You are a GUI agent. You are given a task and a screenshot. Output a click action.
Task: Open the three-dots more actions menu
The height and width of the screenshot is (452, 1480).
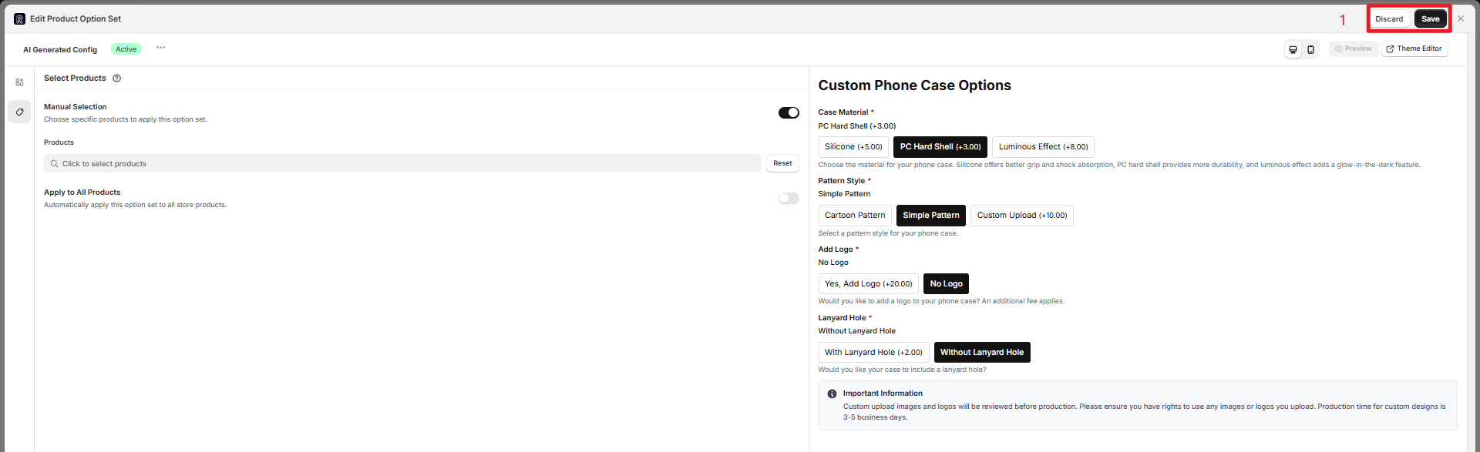pyautogui.click(x=160, y=48)
